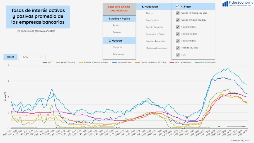
Task: Select 'Pasivas' option
Action: point(117,32)
